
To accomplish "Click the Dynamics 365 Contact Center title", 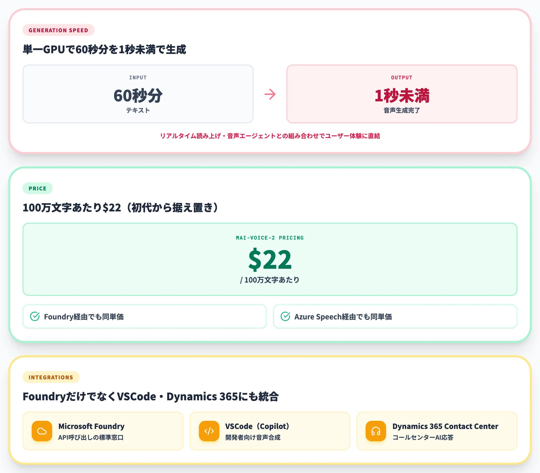I will [445, 426].
